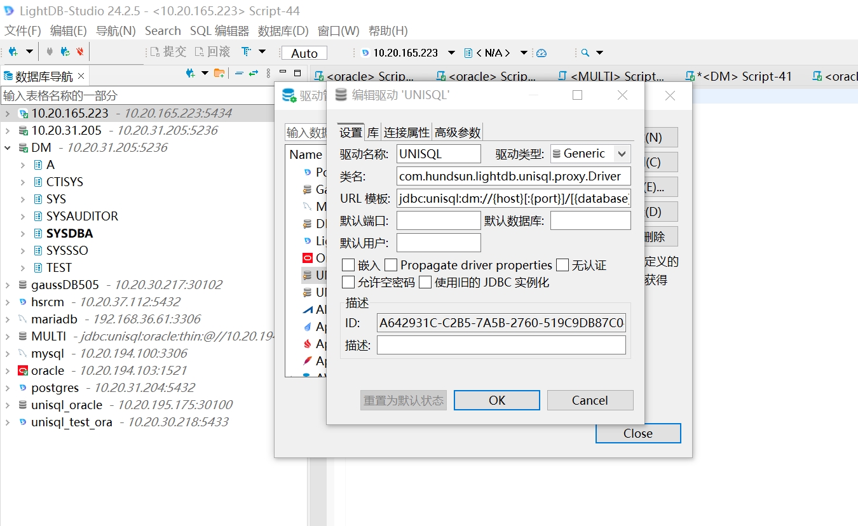Viewport: 858px width, 526px height.
Task: Click the 默认数据库 input field
Action: click(590, 220)
